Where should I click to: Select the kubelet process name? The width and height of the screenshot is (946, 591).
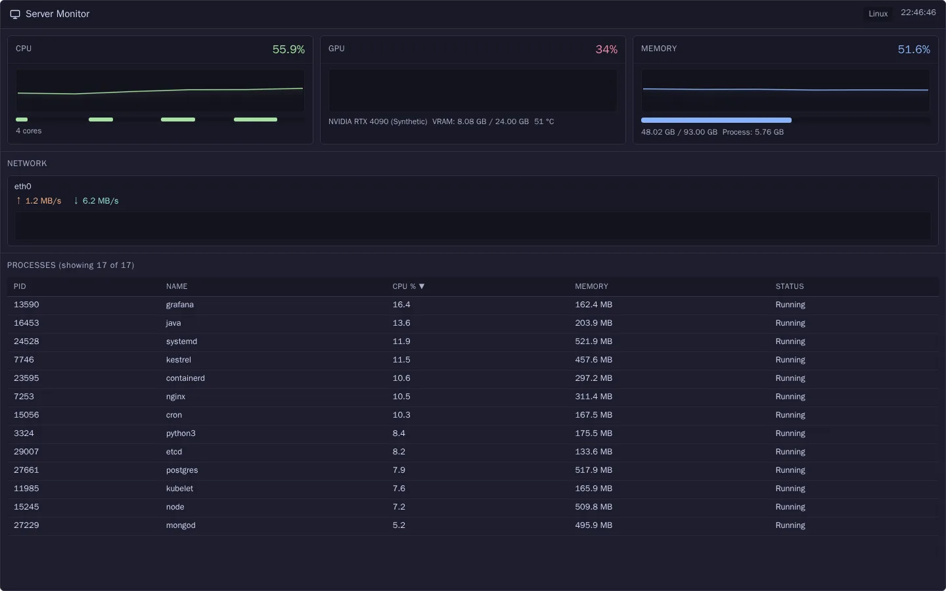tap(179, 489)
